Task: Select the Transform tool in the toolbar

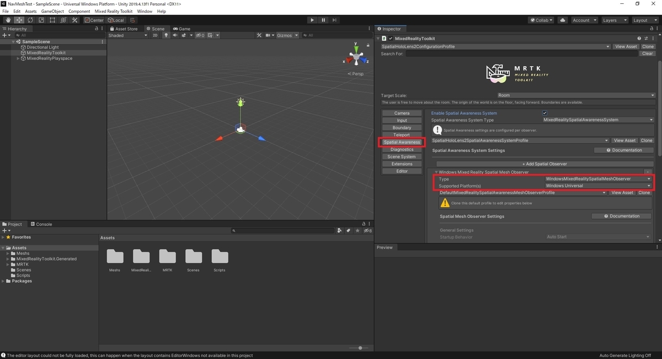Action: [63, 20]
